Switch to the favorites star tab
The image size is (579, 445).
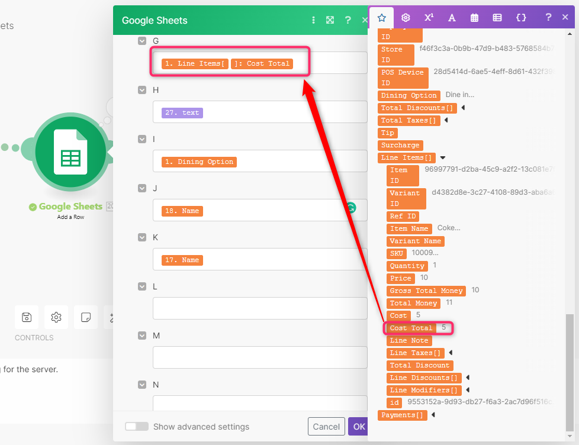[382, 17]
